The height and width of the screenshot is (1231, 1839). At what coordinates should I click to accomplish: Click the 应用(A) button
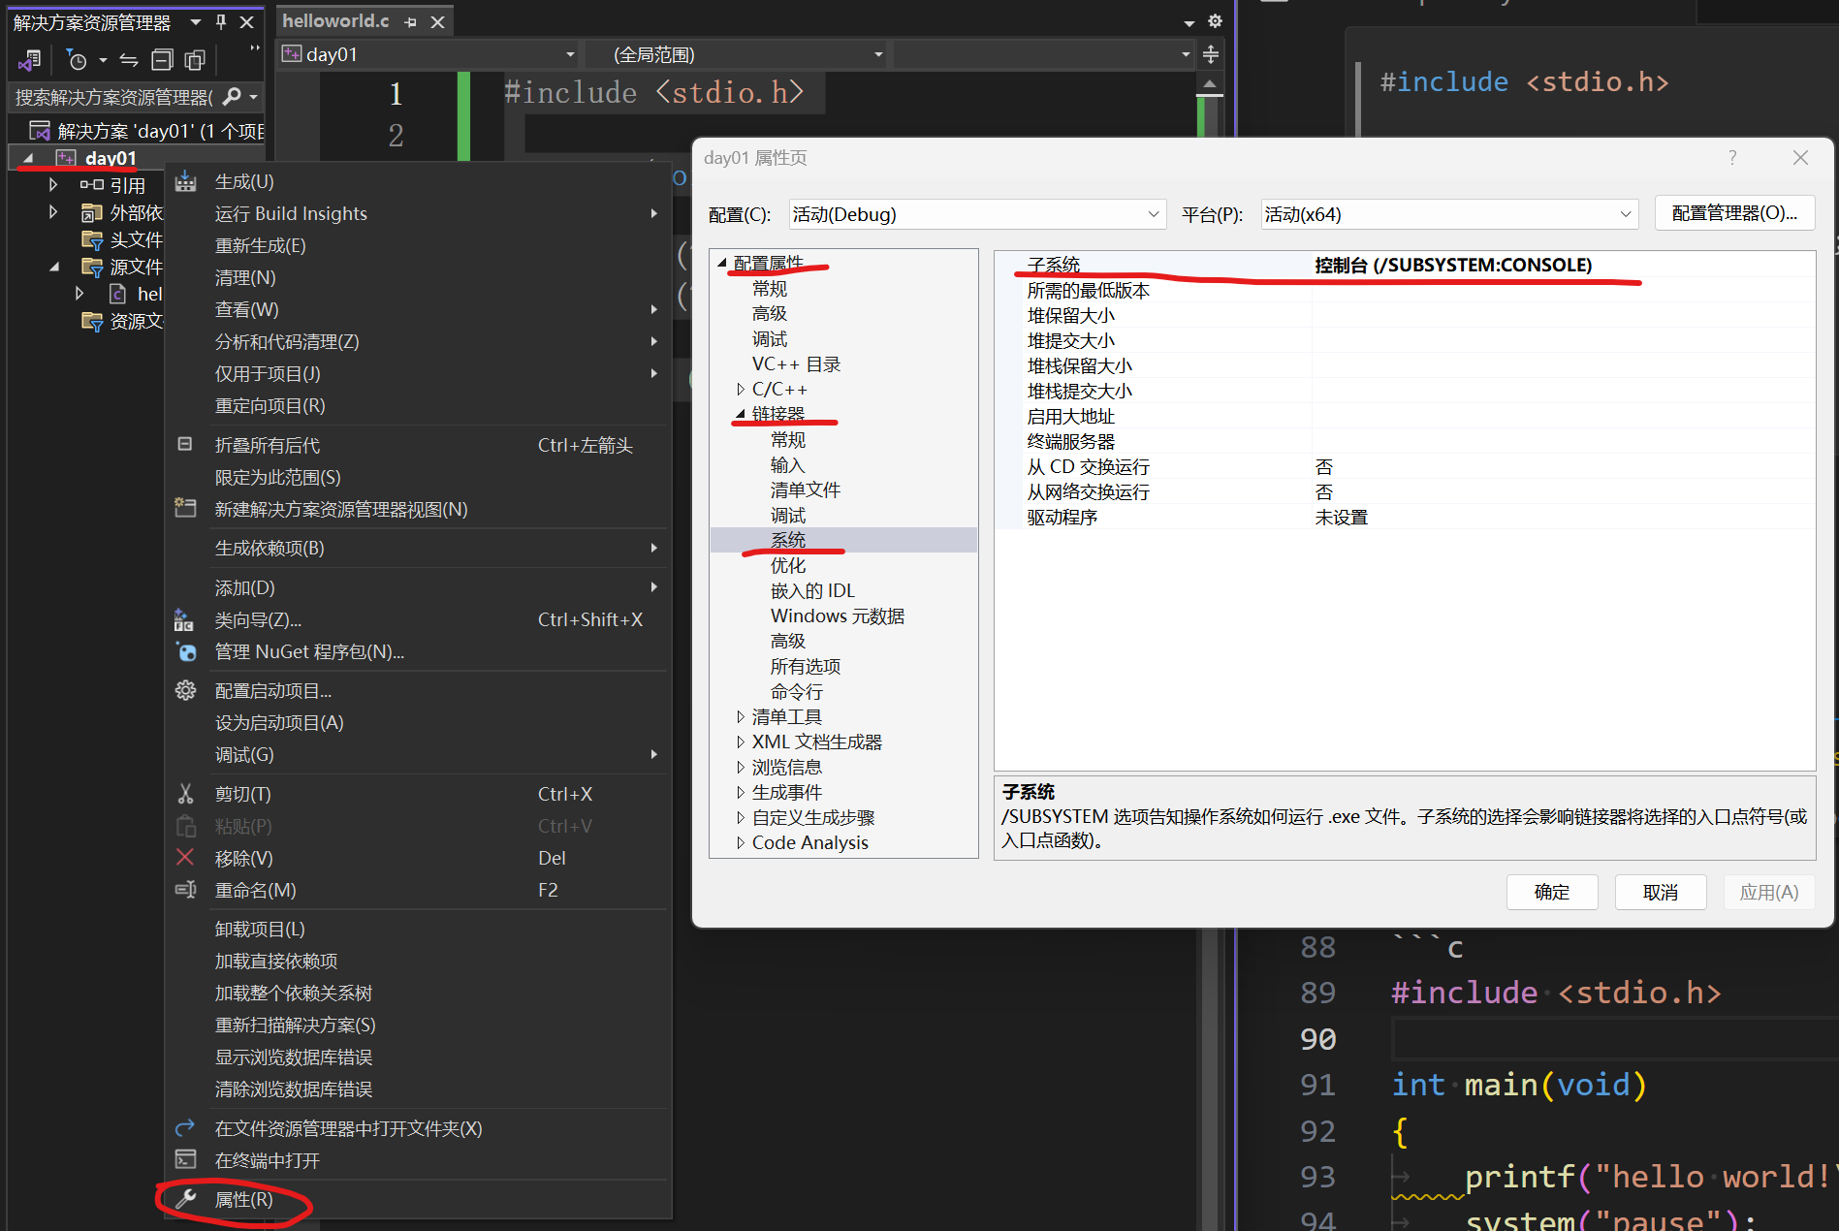1769,892
